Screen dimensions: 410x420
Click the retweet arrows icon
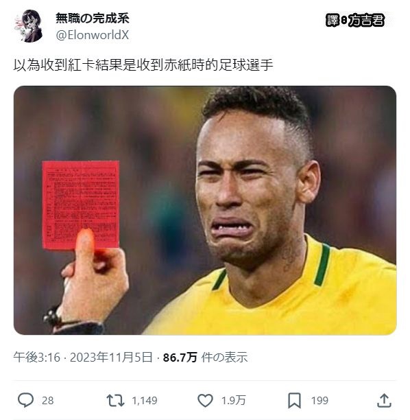pyautogui.click(x=115, y=401)
